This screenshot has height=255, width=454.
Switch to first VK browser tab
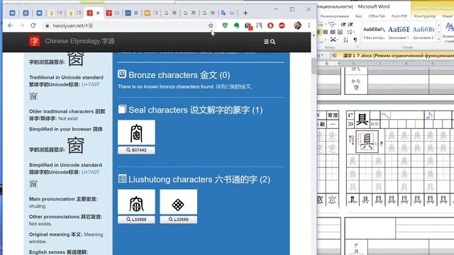click(x=12, y=13)
